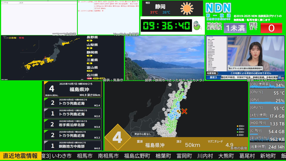Click the 震度1 grey legend dot

click(x=237, y=135)
